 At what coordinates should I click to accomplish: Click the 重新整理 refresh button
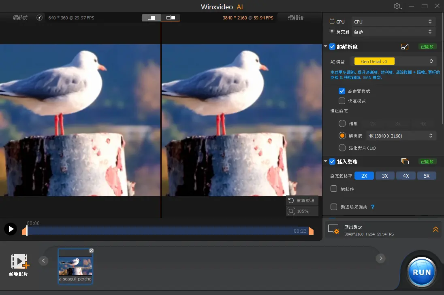pyautogui.click(x=302, y=201)
